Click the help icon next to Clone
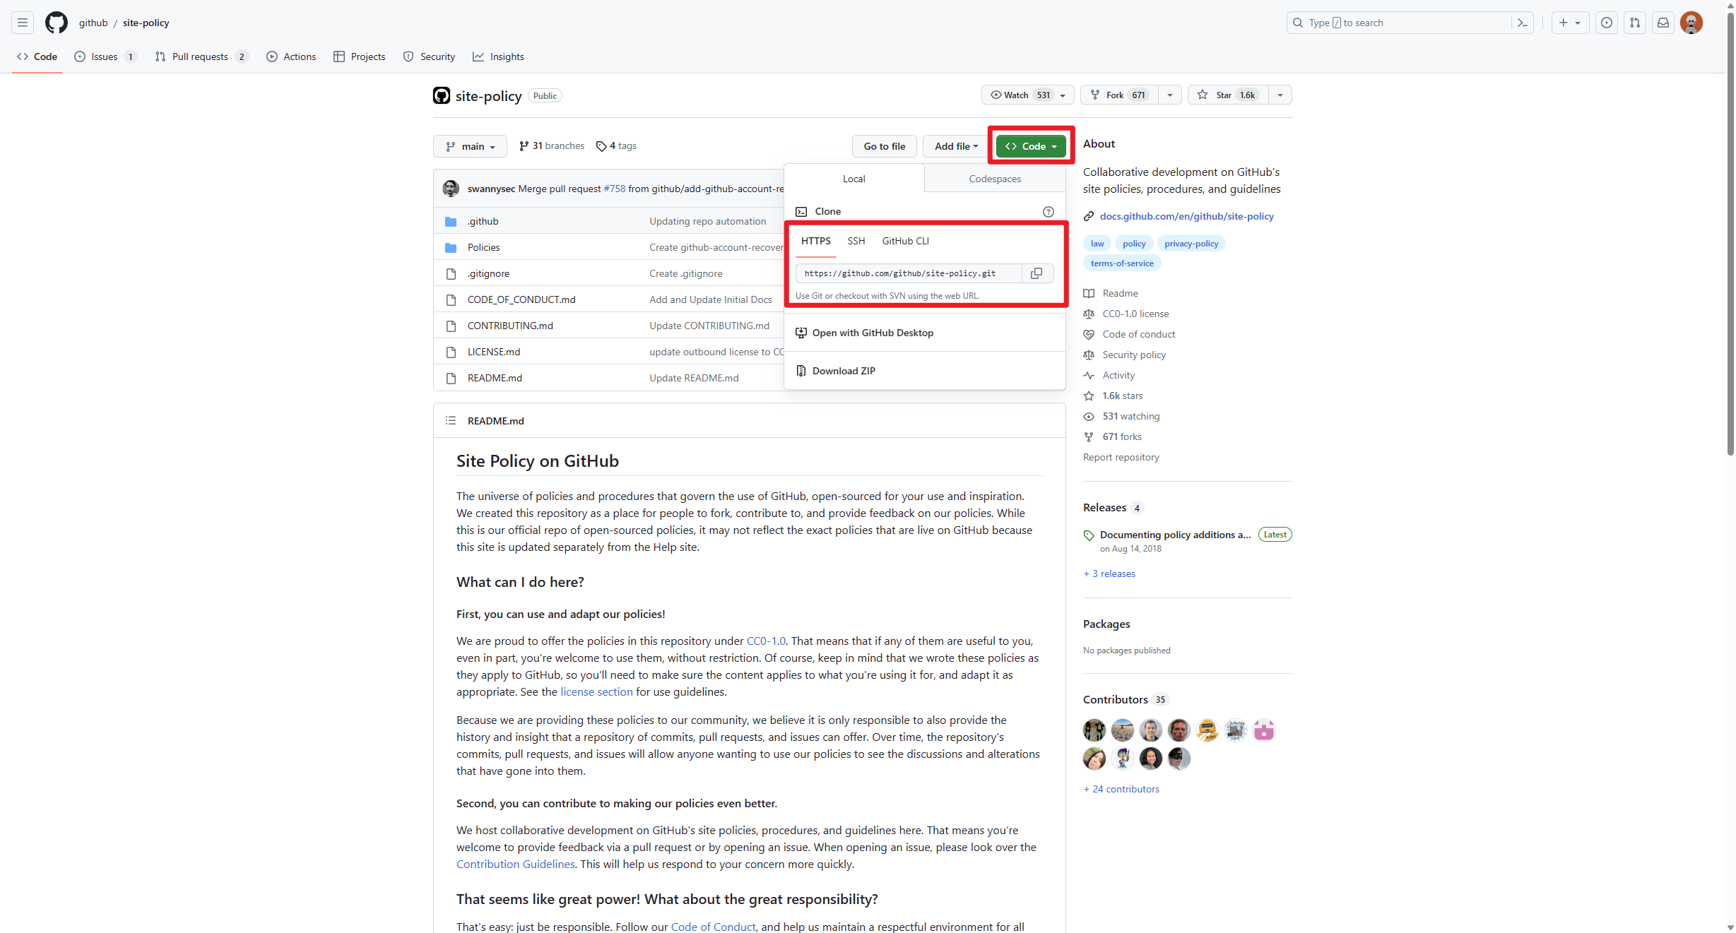Viewport: 1736px width, 933px height. click(x=1048, y=212)
